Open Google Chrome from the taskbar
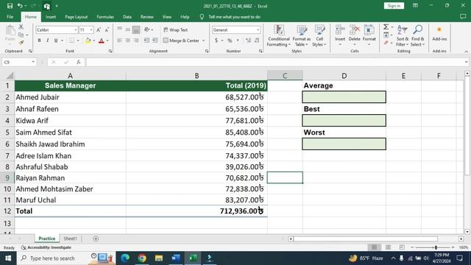This screenshot has width=471, height=265. click(x=142, y=258)
